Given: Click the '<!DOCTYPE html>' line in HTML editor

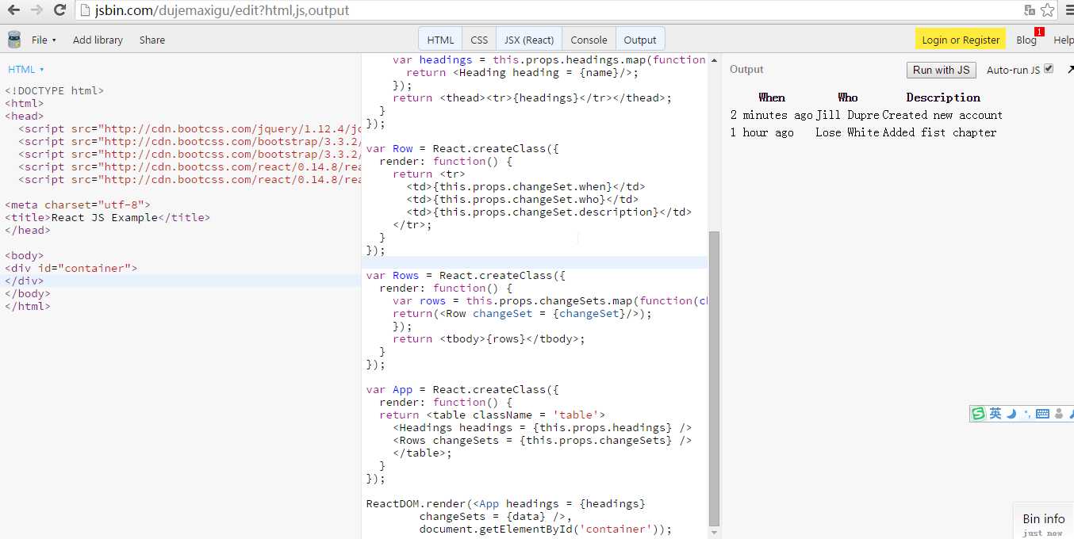Looking at the screenshot, I should point(55,90).
